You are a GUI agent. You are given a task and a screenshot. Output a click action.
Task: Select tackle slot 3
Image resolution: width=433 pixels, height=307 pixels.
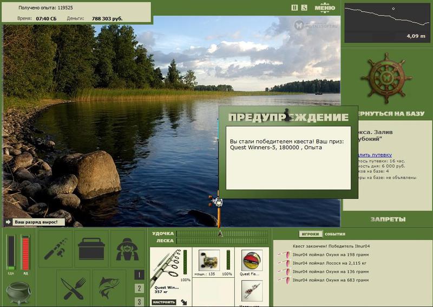click(x=139, y=302)
